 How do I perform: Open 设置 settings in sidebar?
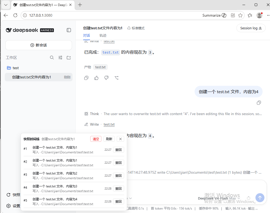13,206
